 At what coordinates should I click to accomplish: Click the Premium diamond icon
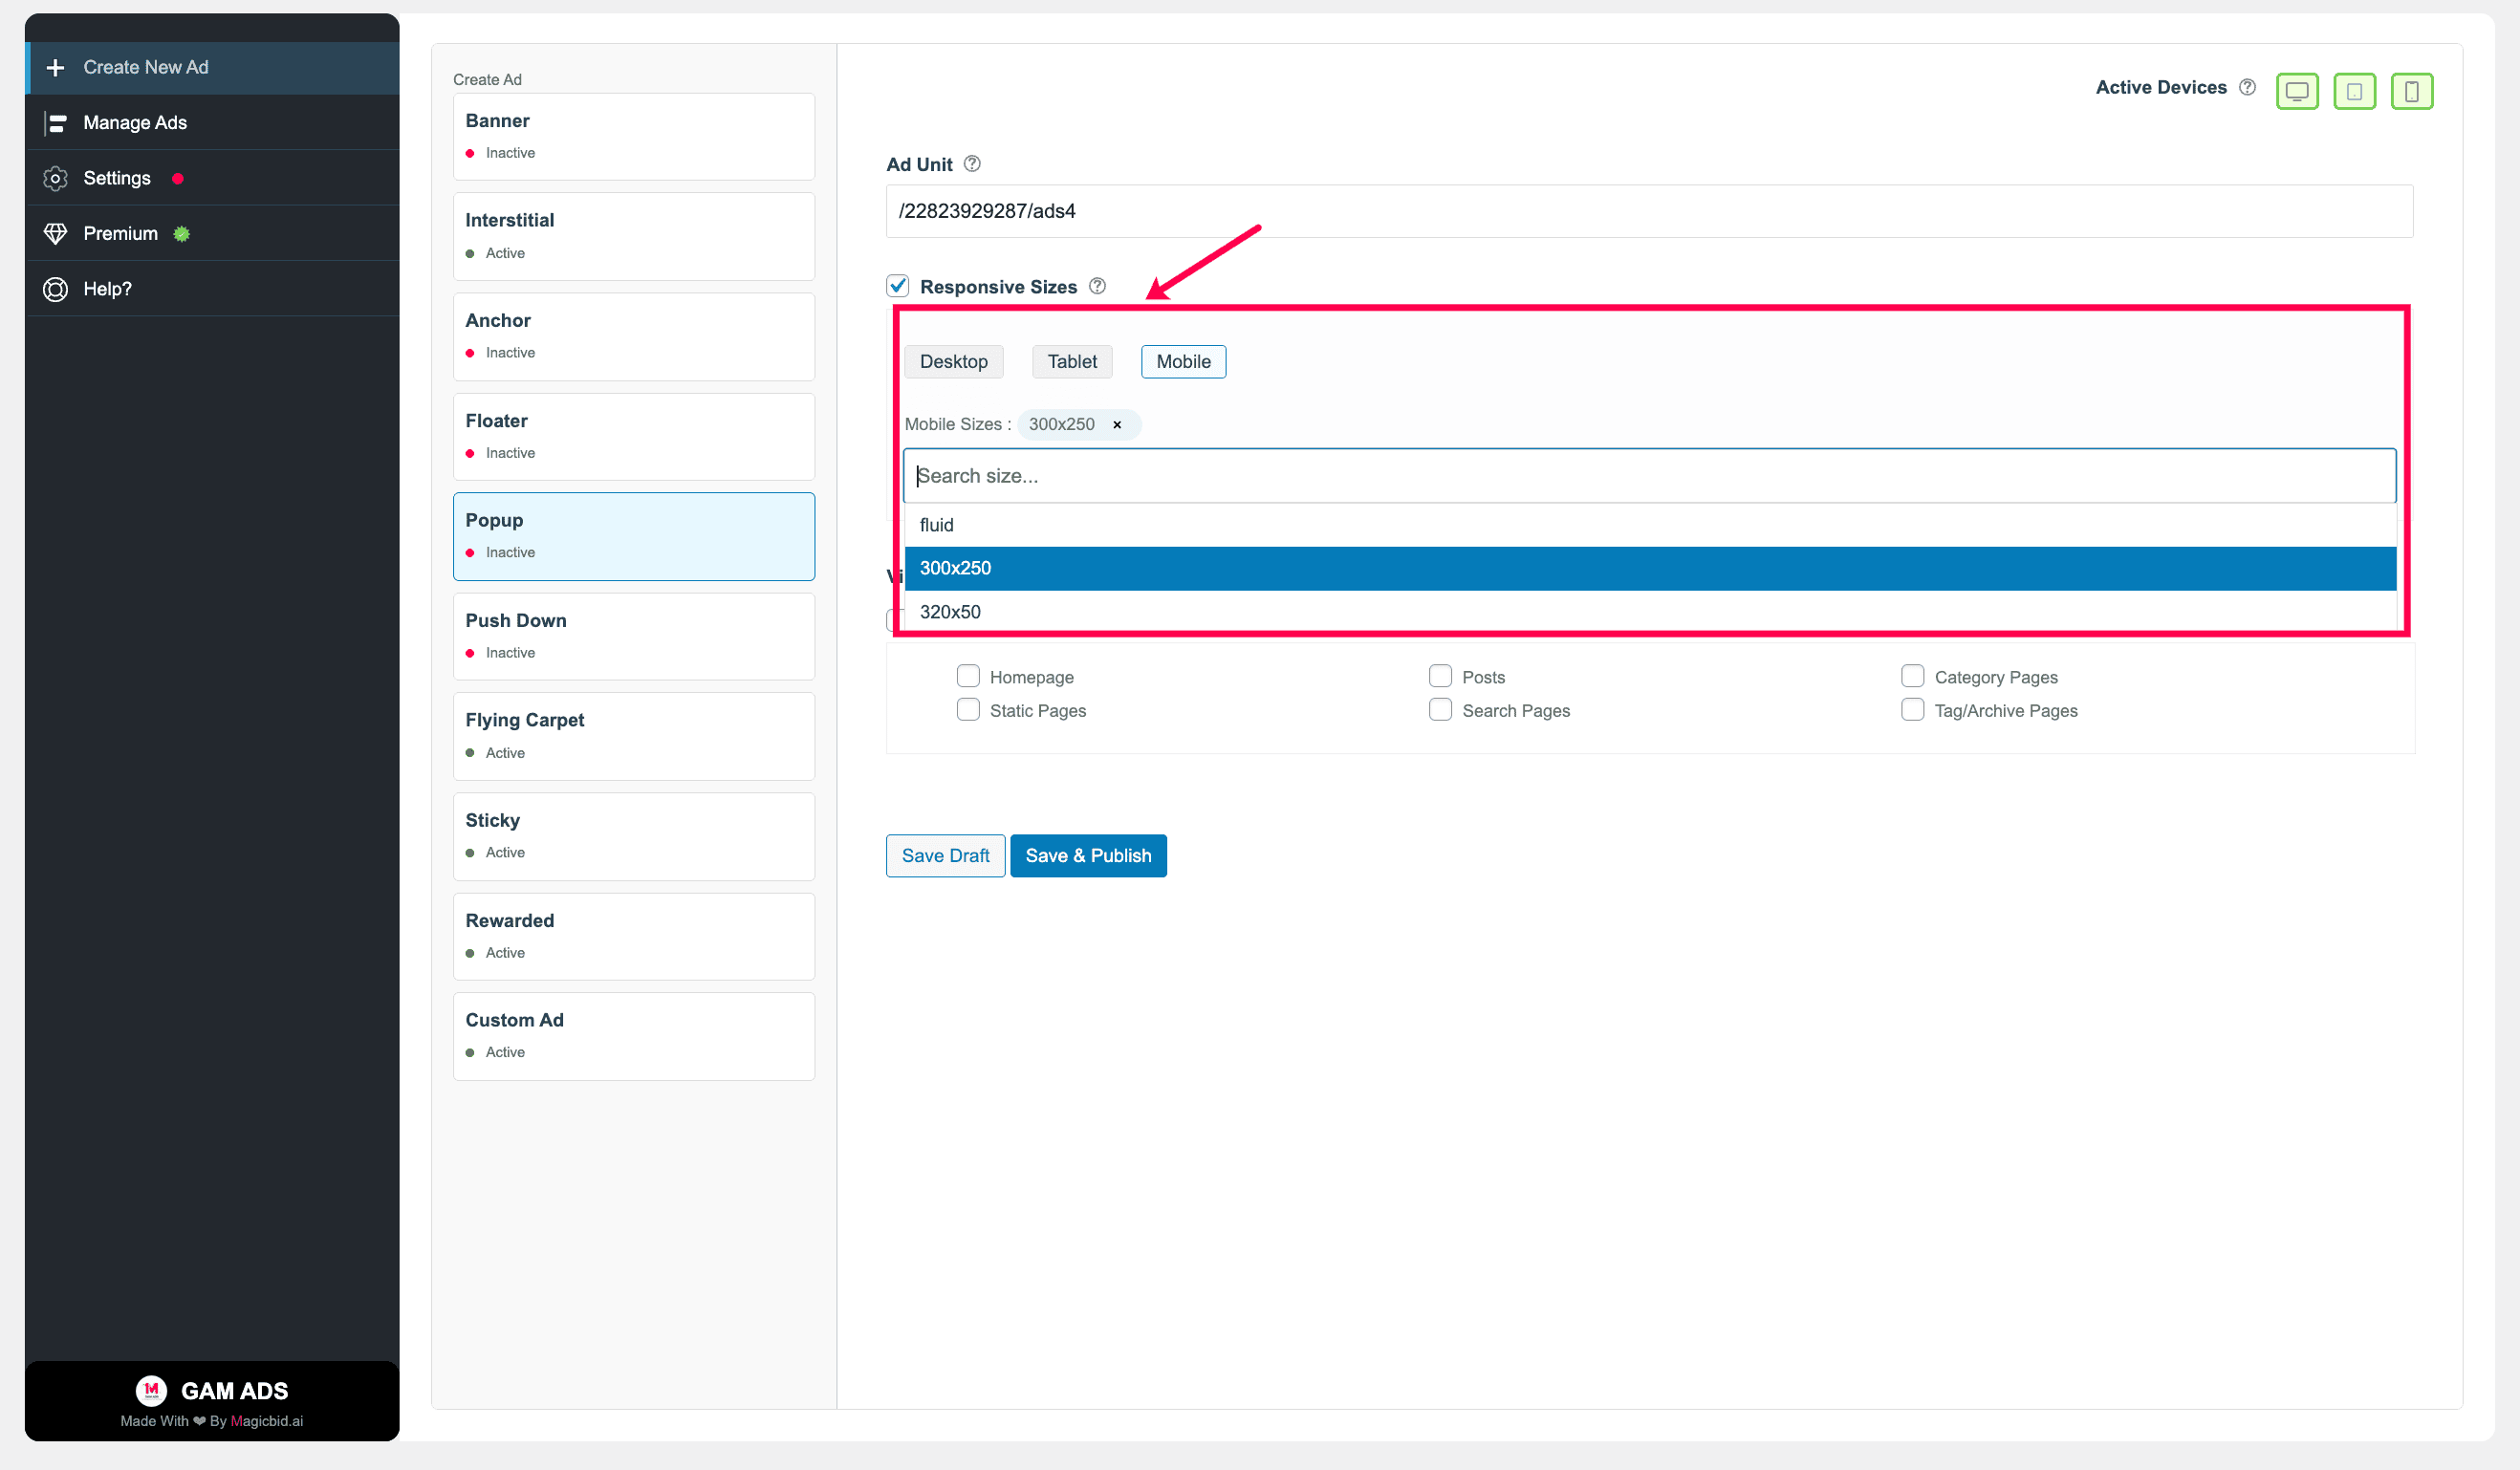[55, 233]
